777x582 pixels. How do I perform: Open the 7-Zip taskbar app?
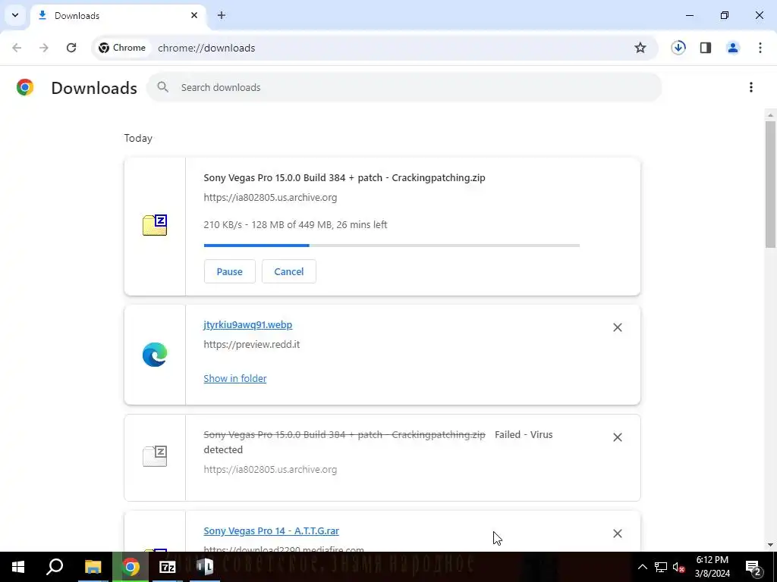click(168, 567)
